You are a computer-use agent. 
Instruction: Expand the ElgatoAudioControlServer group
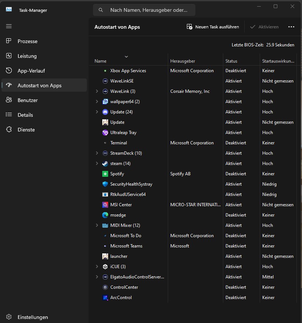point(97,277)
